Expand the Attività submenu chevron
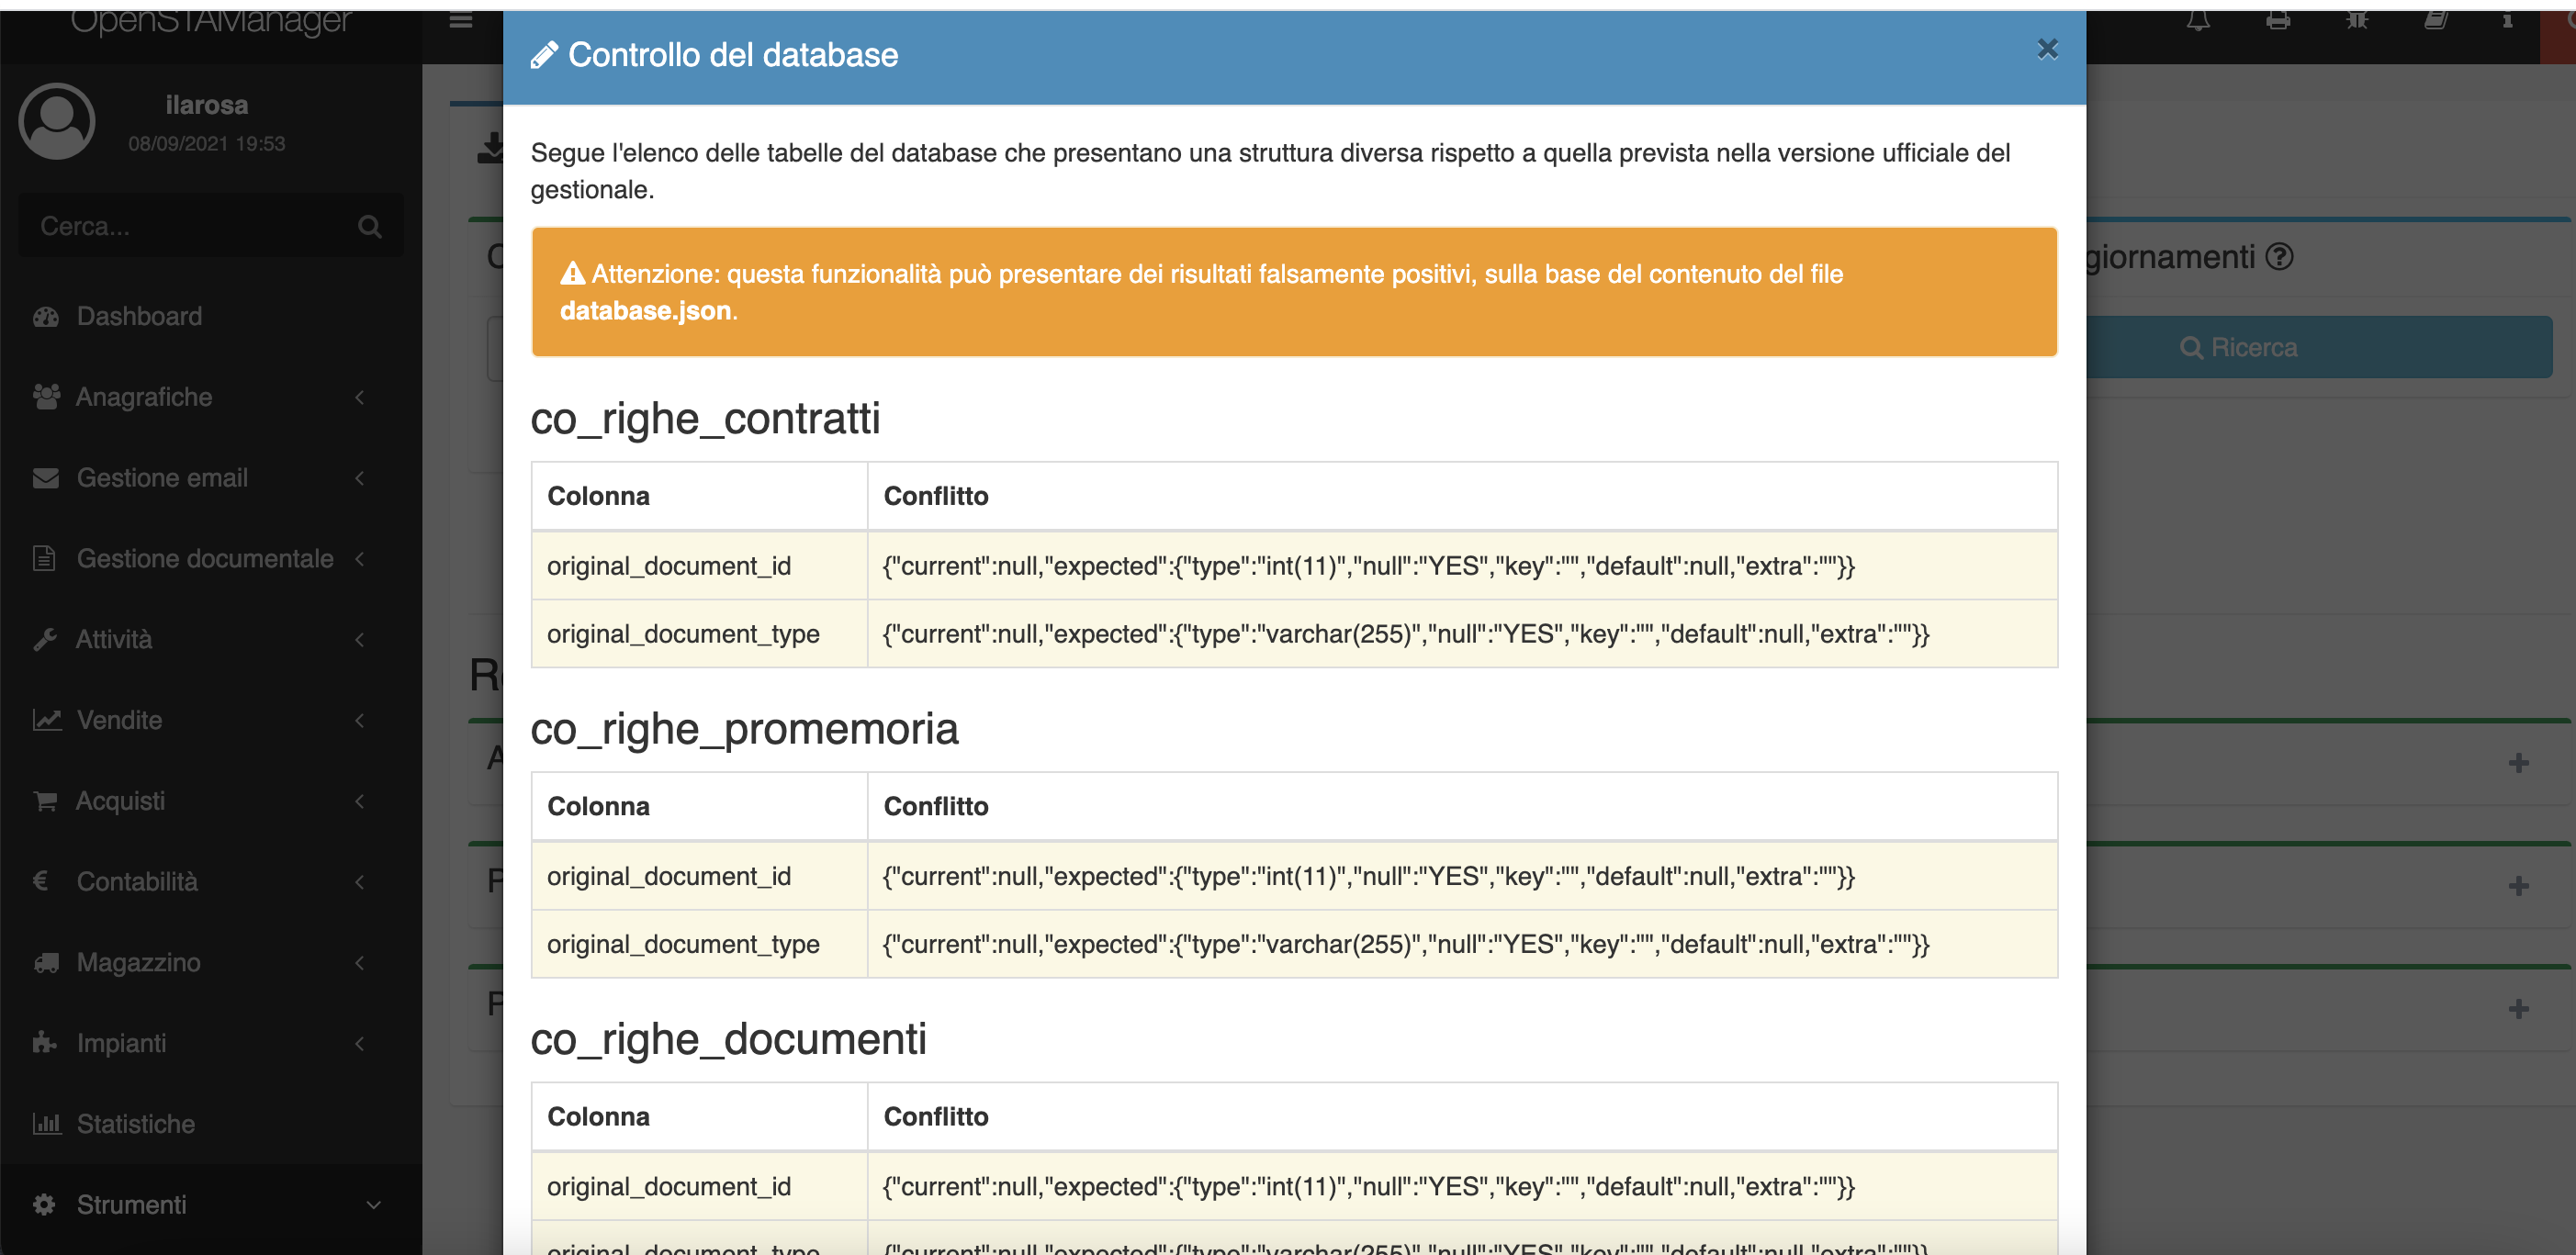This screenshot has width=2576, height=1255. click(x=359, y=640)
